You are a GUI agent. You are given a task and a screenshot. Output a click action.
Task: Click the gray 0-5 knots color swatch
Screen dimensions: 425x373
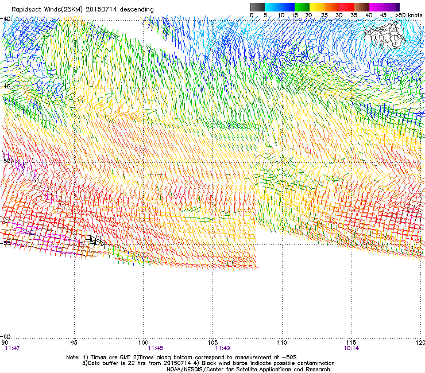click(257, 7)
